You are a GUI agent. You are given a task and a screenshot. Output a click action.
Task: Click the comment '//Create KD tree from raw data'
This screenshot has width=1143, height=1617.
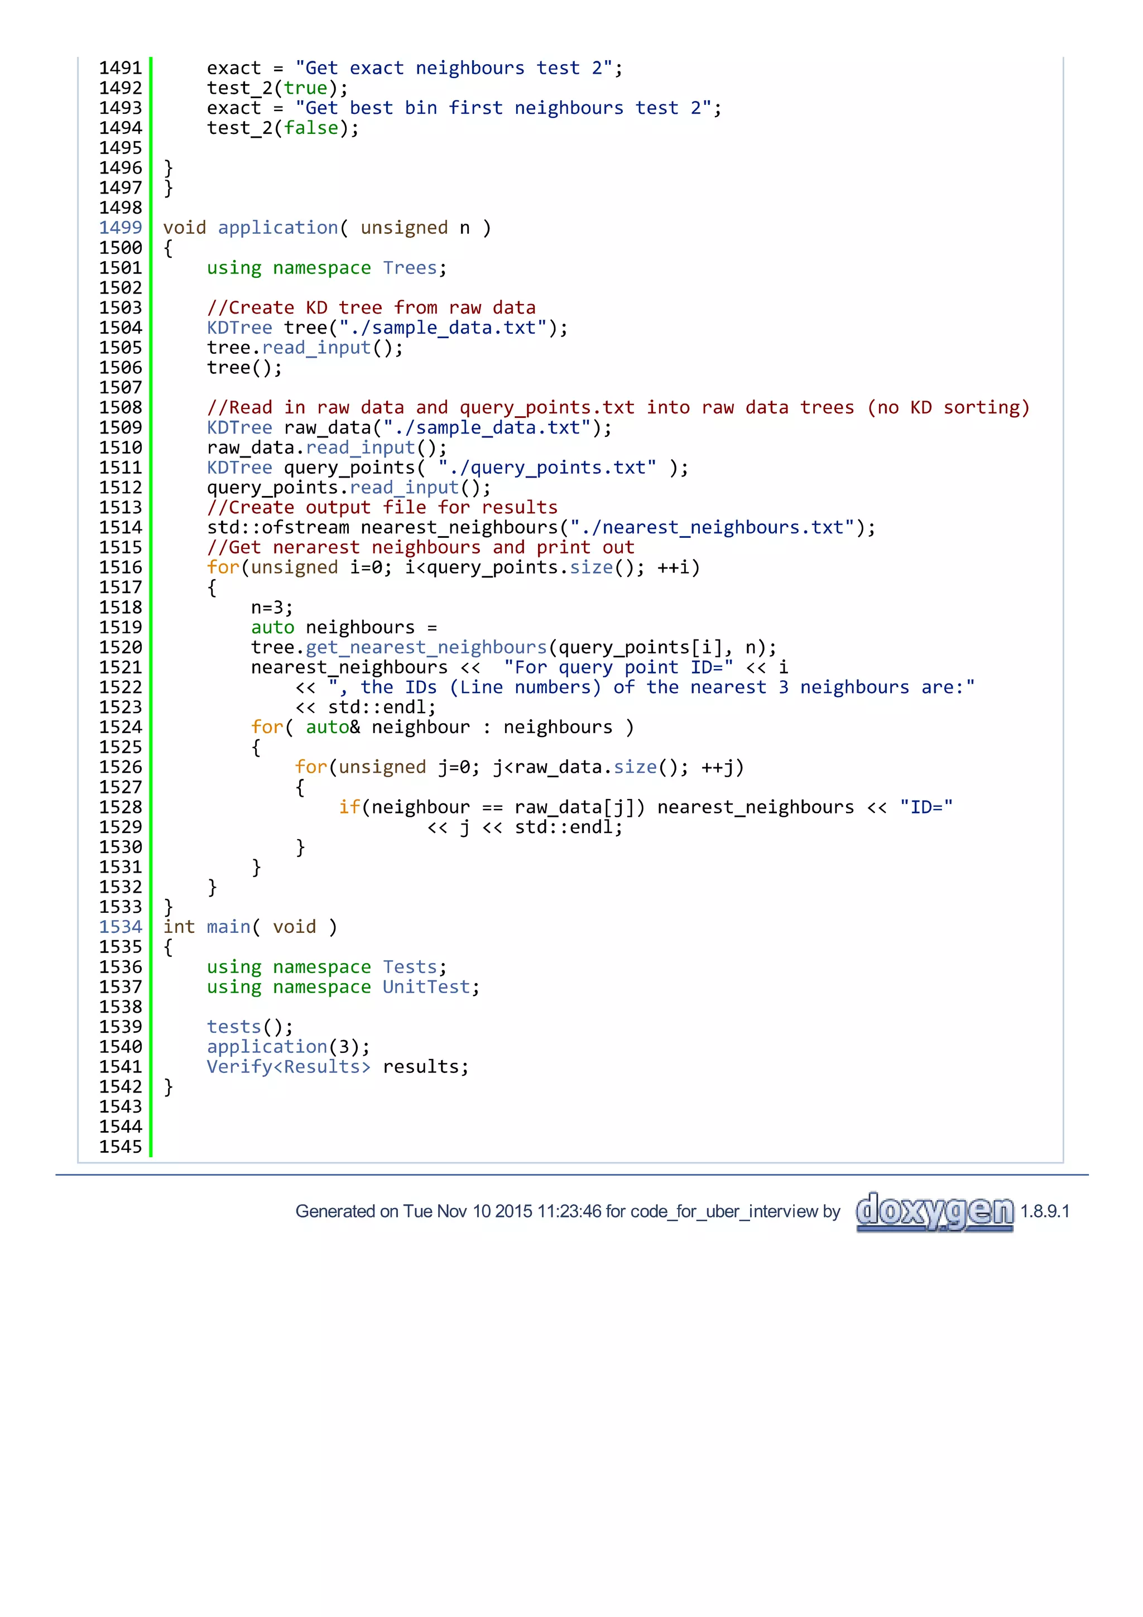point(371,308)
